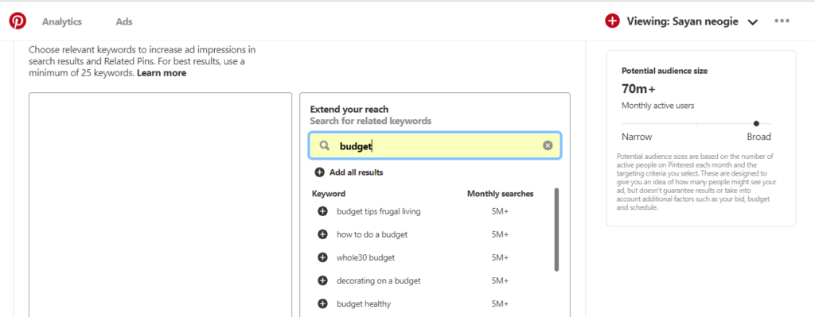Clear the budget search text
Image resolution: width=815 pixels, height=317 pixels.
(548, 146)
